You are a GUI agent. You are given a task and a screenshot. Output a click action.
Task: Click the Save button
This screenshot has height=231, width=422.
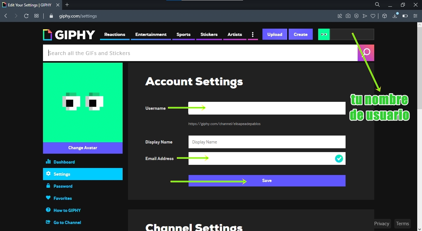(x=267, y=180)
